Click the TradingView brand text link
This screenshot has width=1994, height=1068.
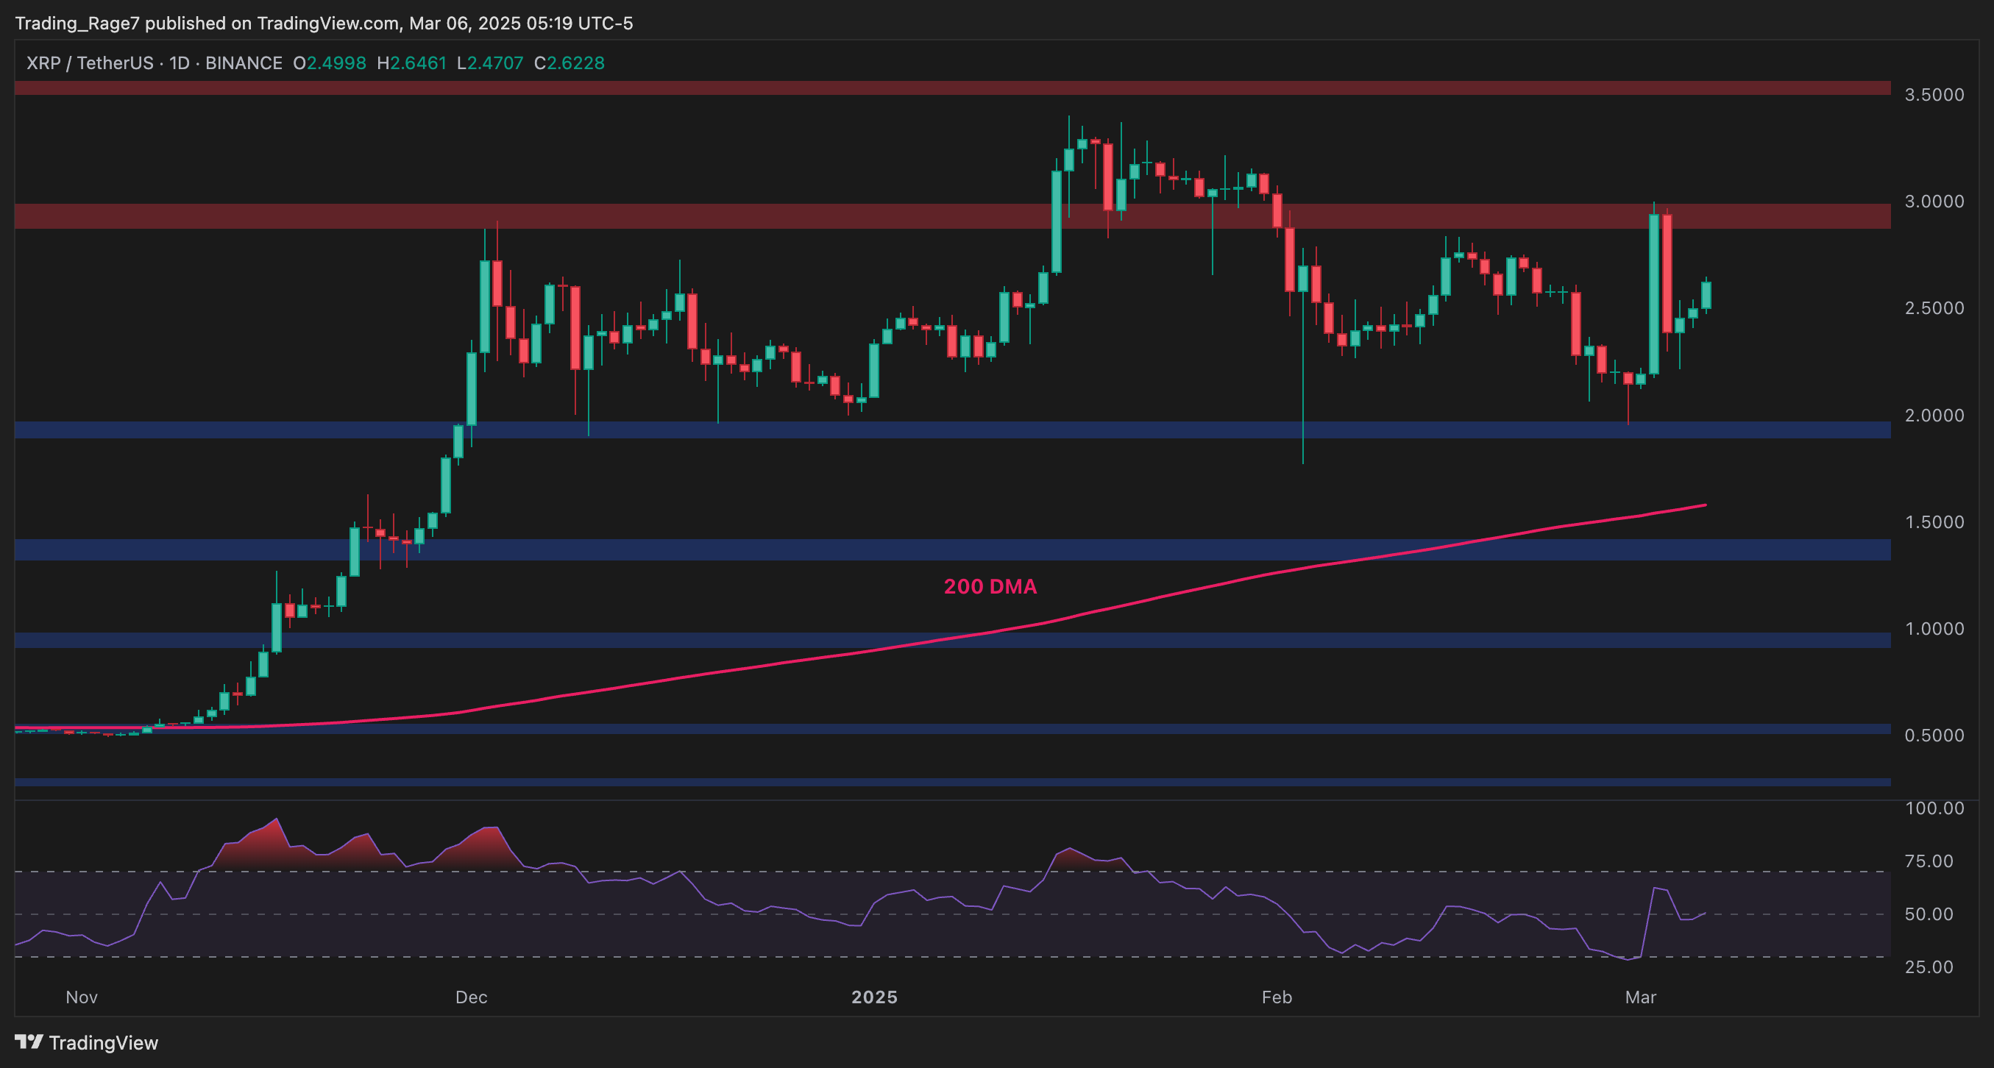103,1042
